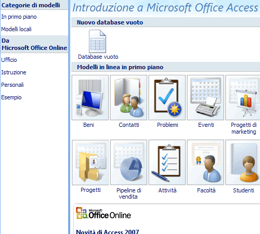Browse the Istruzione template category
Image resolution: width=260 pixels, height=234 pixels.
tap(14, 72)
